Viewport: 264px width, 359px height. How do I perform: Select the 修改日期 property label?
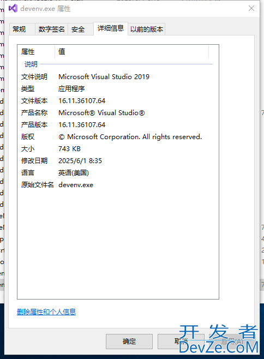click(34, 161)
